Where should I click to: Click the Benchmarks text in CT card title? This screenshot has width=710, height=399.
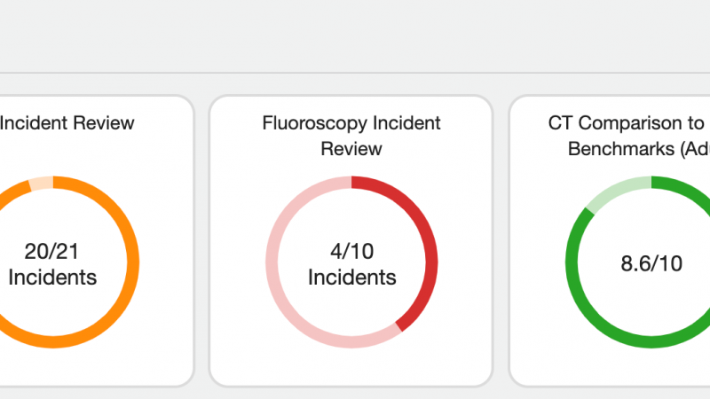(x=620, y=149)
